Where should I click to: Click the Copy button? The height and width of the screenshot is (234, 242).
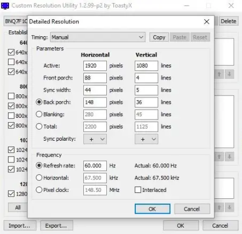(x=159, y=37)
